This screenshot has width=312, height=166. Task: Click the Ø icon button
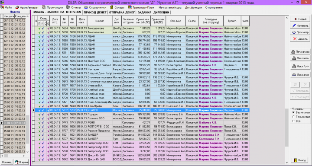click(295, 85)
